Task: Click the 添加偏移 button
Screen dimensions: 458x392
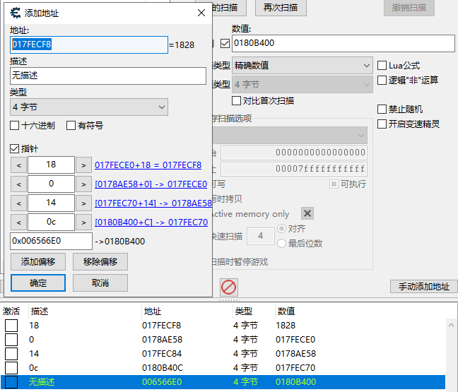Action: pos(38,261)
